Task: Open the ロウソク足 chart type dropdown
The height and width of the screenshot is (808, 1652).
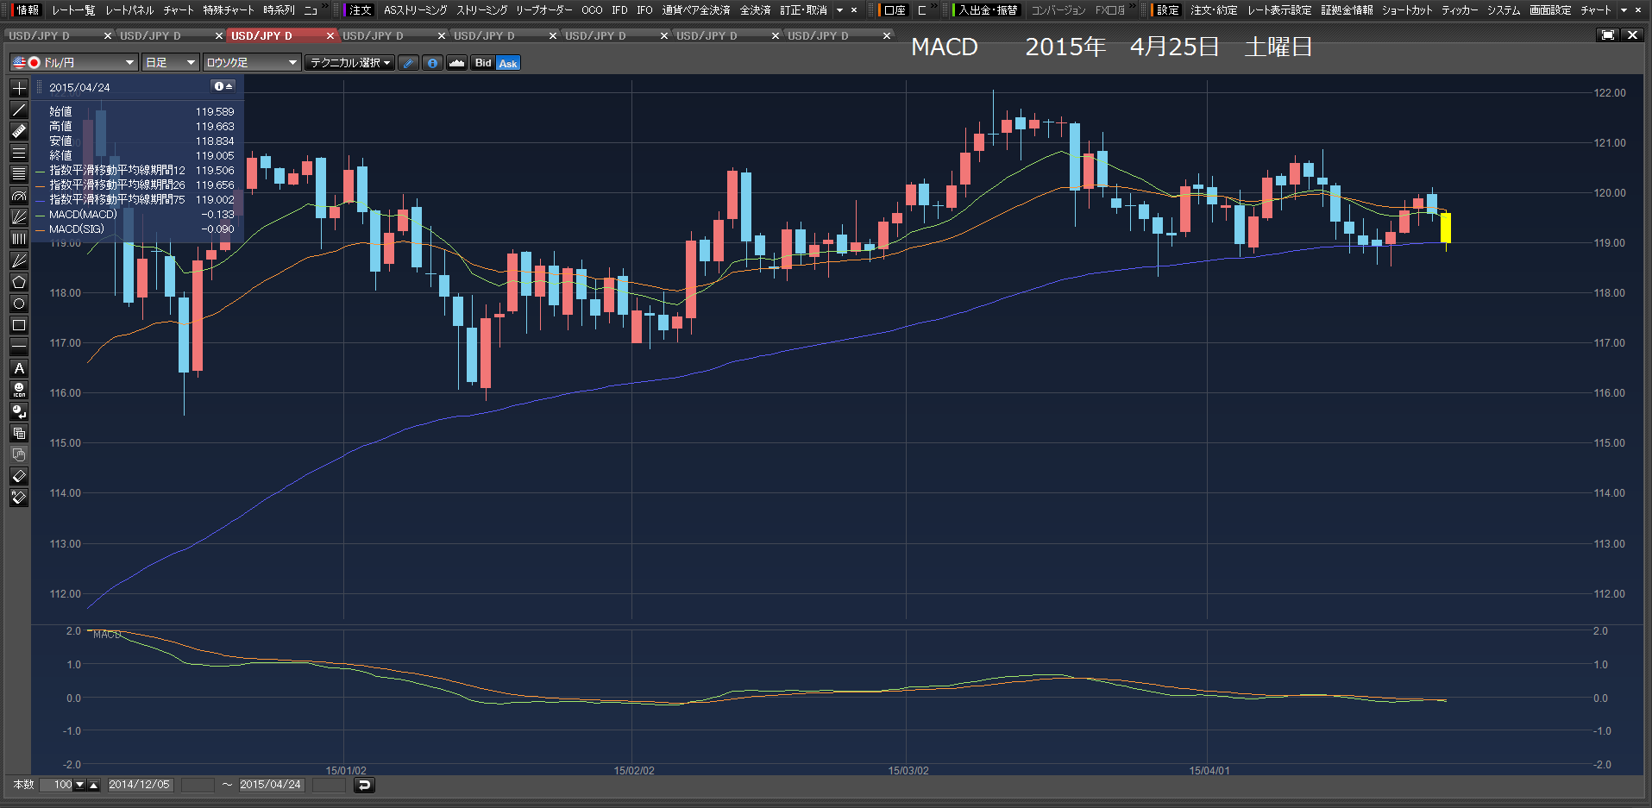Action: (x=252, y=63)
